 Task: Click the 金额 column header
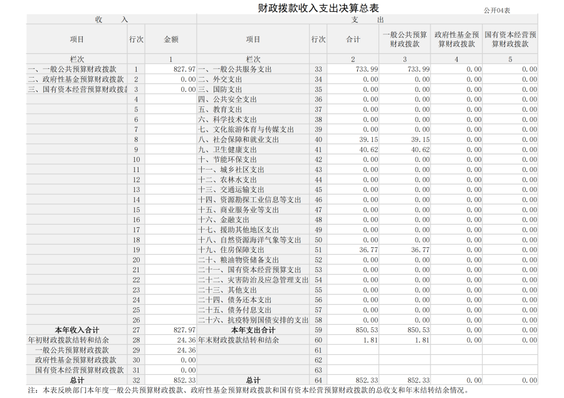coord(171,39)
